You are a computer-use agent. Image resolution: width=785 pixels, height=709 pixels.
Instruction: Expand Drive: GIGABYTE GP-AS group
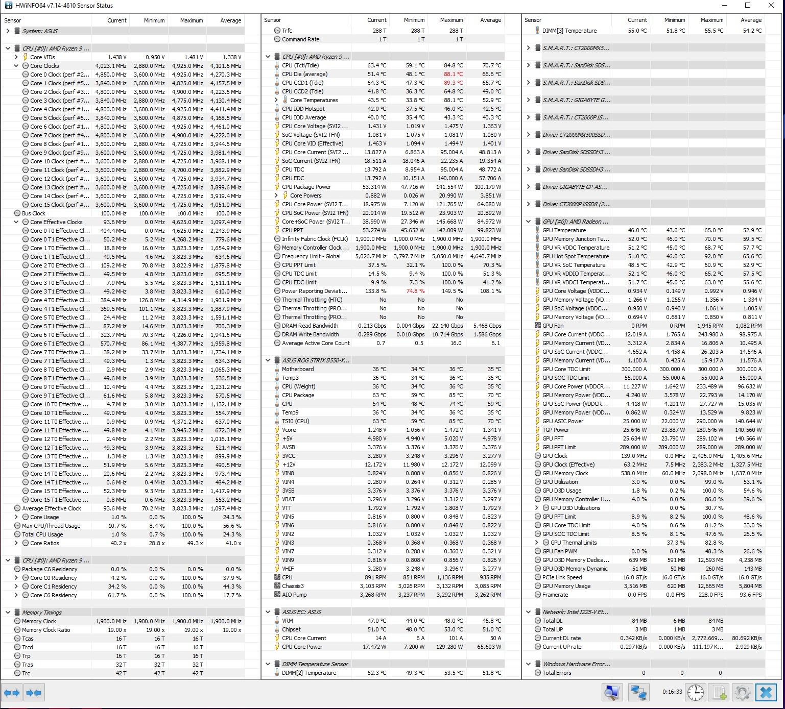(x=529, y=187)
